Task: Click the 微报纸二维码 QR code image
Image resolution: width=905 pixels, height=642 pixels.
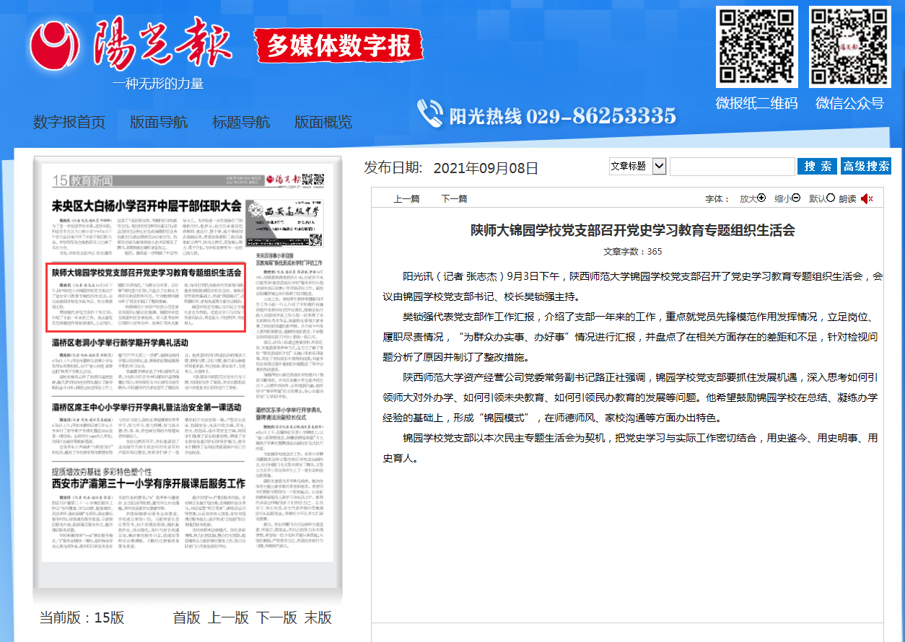Action: point(756,47)
